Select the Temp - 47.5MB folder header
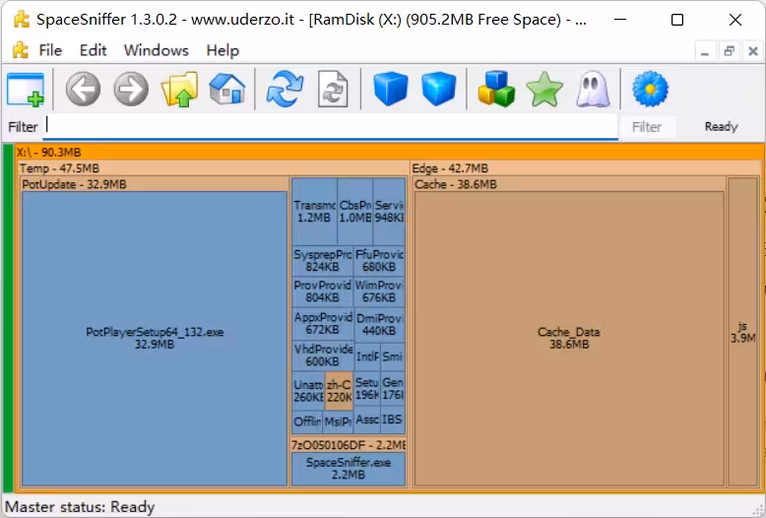 click(x=213, y=168)
